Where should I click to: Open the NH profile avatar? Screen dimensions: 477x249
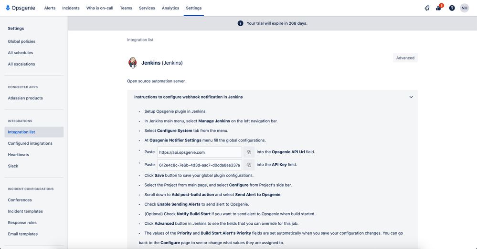(x=464, y=8)
